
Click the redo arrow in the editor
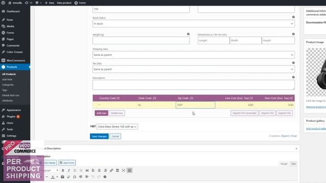[x=99, y=177]
